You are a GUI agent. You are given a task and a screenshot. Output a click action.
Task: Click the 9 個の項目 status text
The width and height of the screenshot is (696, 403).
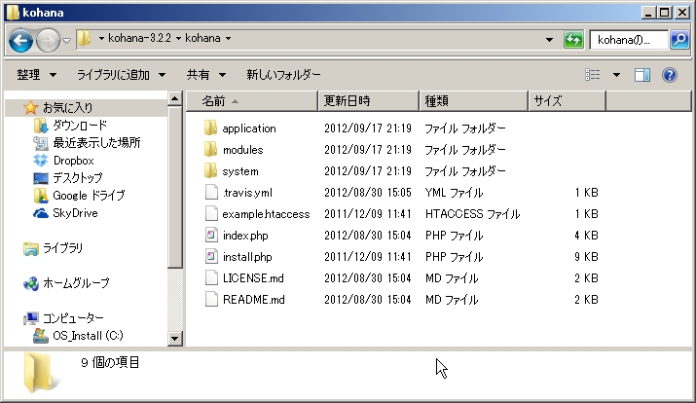click(110, 362)
